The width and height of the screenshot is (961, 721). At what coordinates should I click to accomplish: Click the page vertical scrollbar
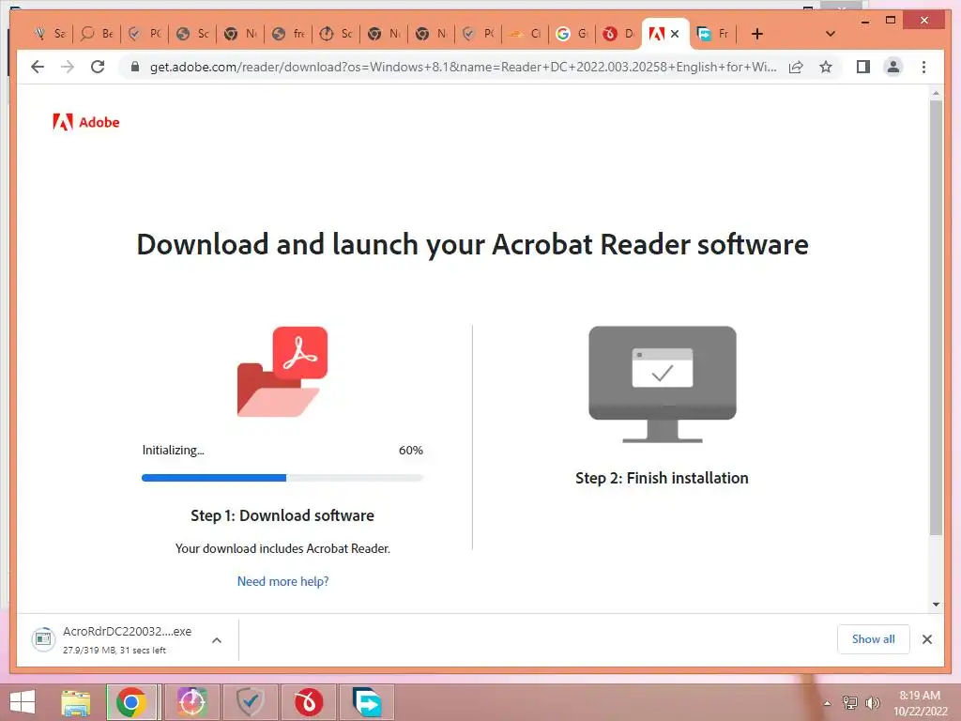(936, 317)
